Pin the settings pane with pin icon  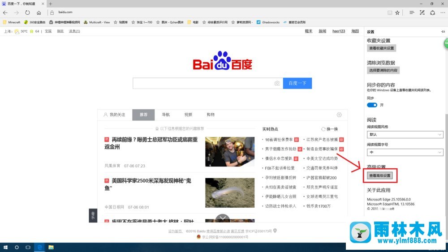pos(443,32)
